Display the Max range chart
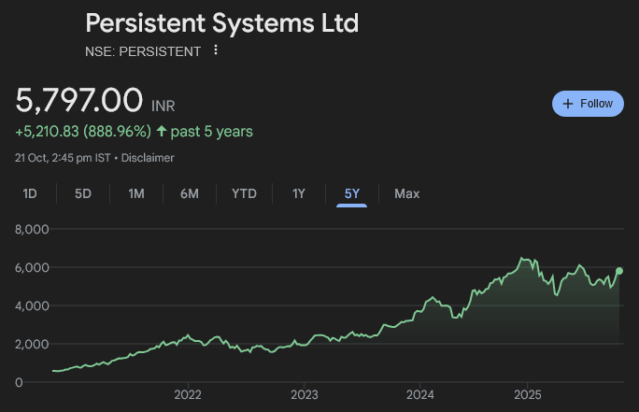The height and width of the screenshot is (412, 639). pyautogui.click(x=406, y=193)
